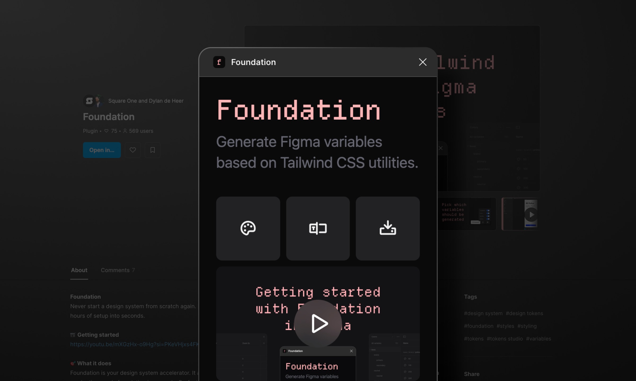The height and width of the screenshot is (381, 636).
Task: Select the #styles tag
Action: pos(505,326)
